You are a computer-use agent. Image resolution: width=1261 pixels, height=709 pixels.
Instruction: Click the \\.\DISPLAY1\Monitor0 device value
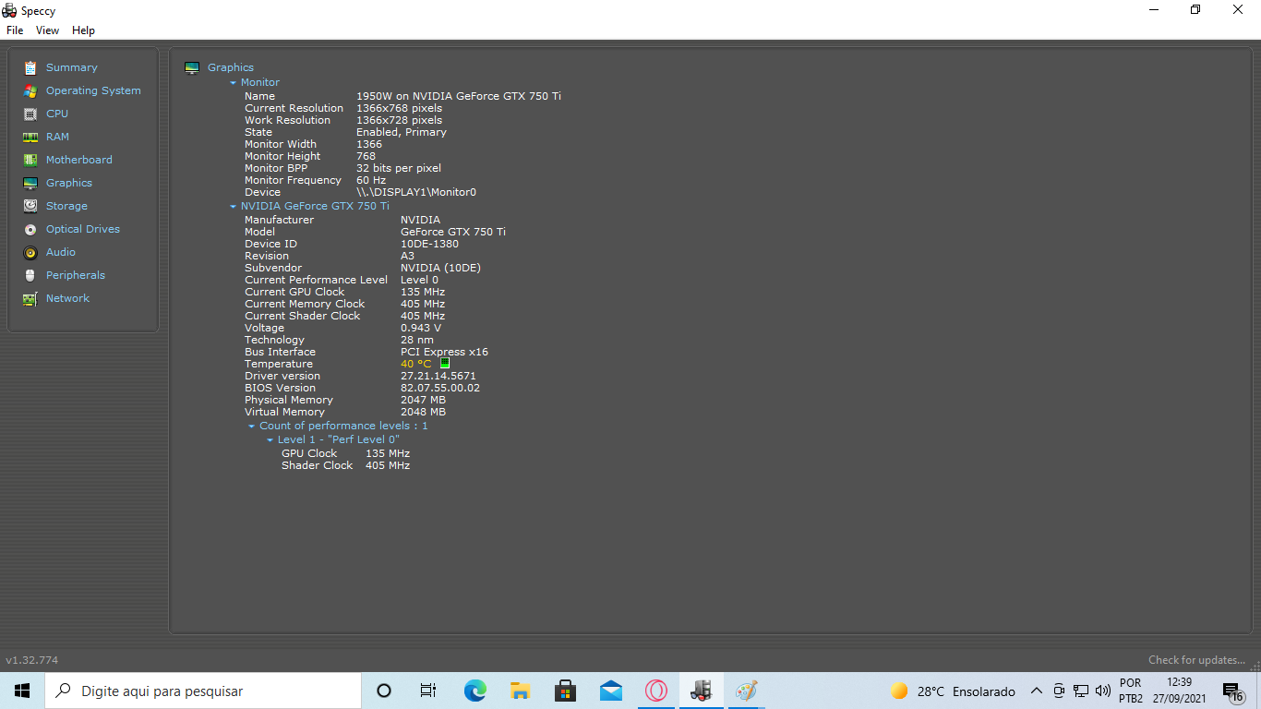pos(416,192)
